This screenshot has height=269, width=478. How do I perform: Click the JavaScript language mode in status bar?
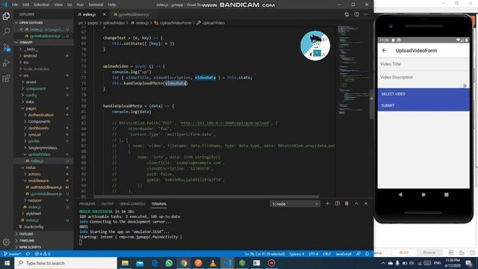(344, 254)
